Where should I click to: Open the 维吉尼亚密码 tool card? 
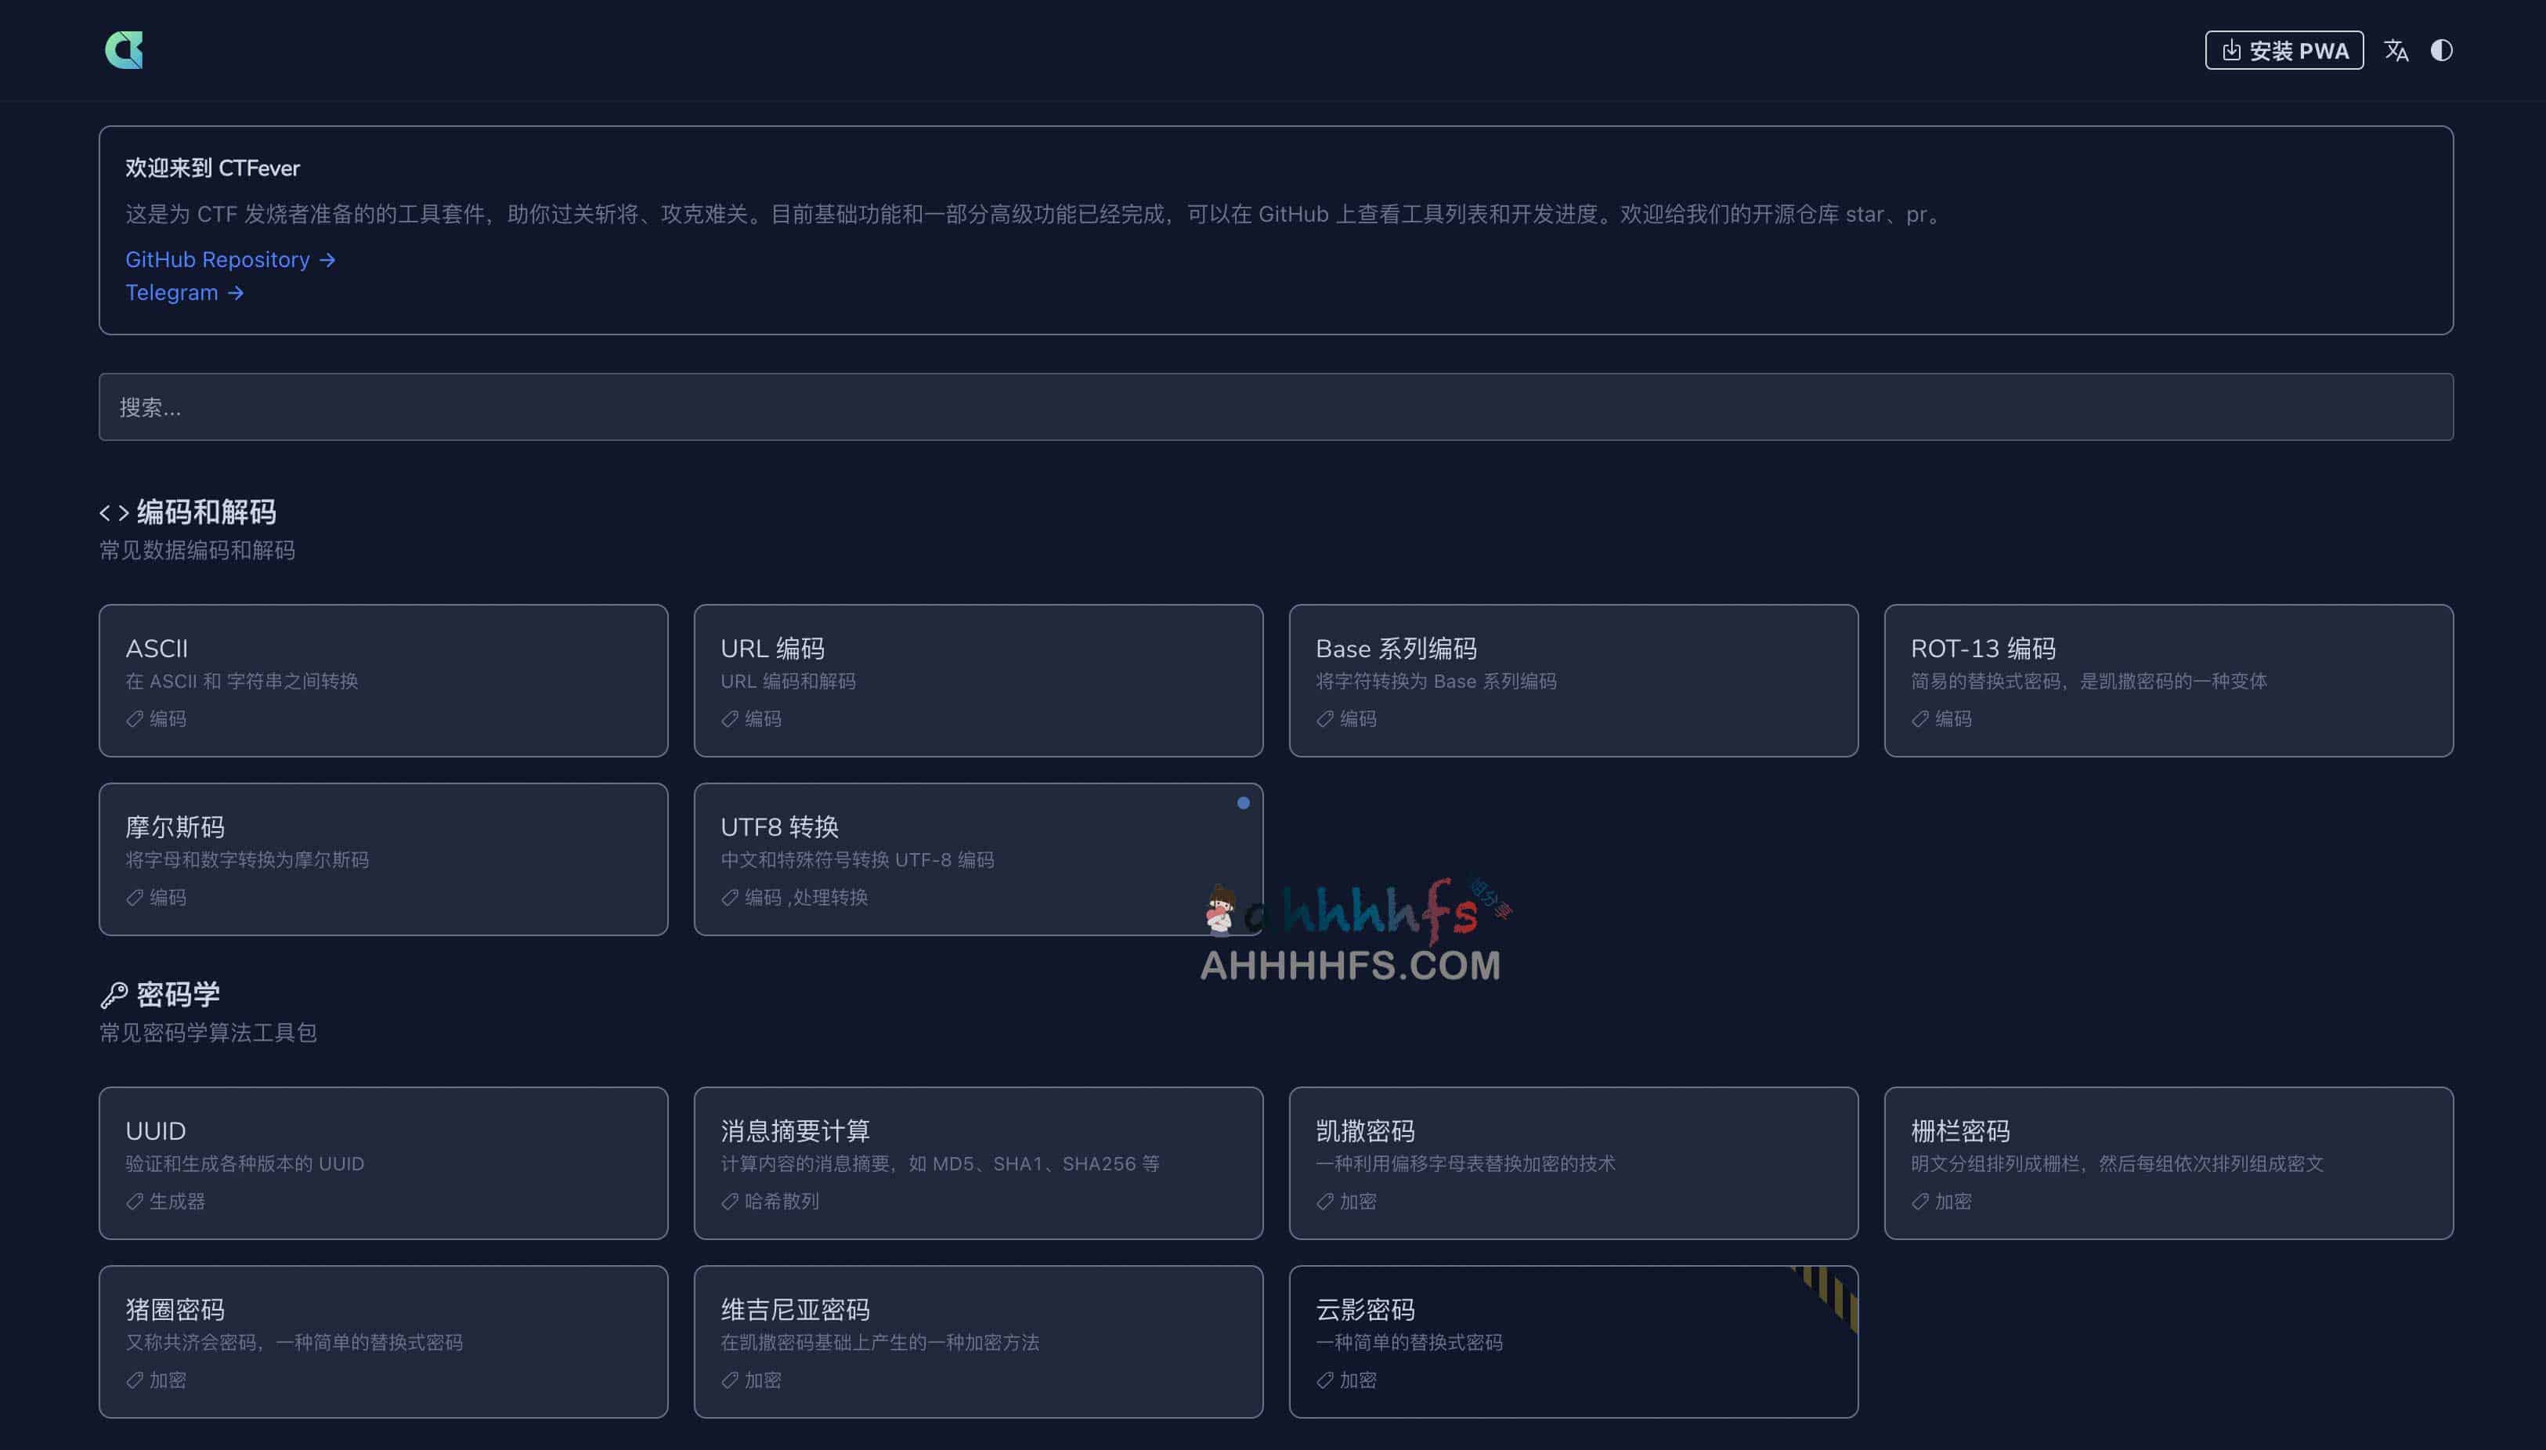(x=977, y=1340)
